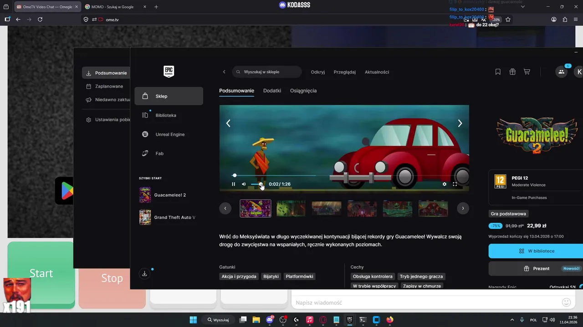Show previous media with the left arrow on the video

pos(228,123)
